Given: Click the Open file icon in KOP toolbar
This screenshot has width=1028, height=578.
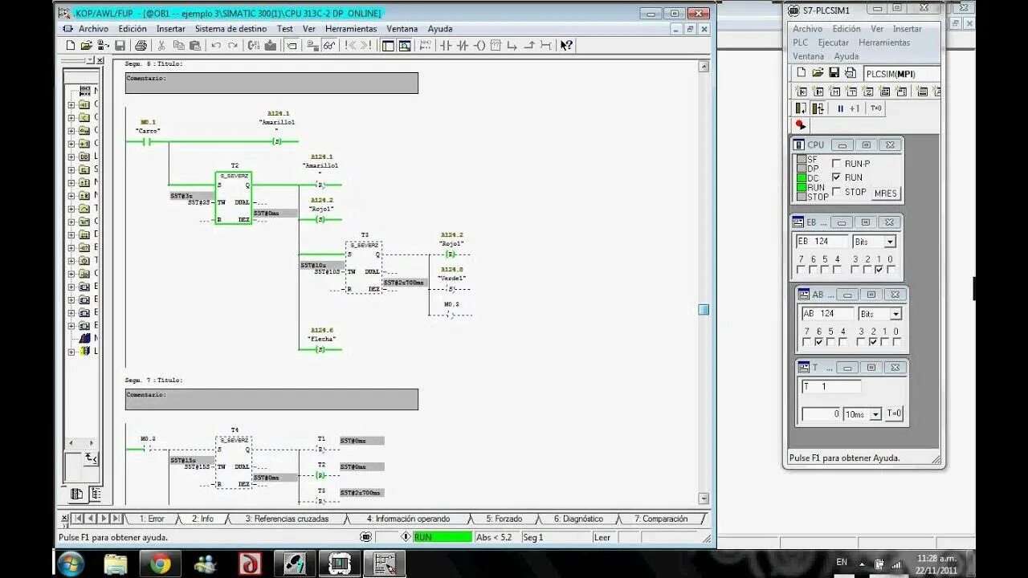Looking at the screenshot, I should (x=86, y=46).
